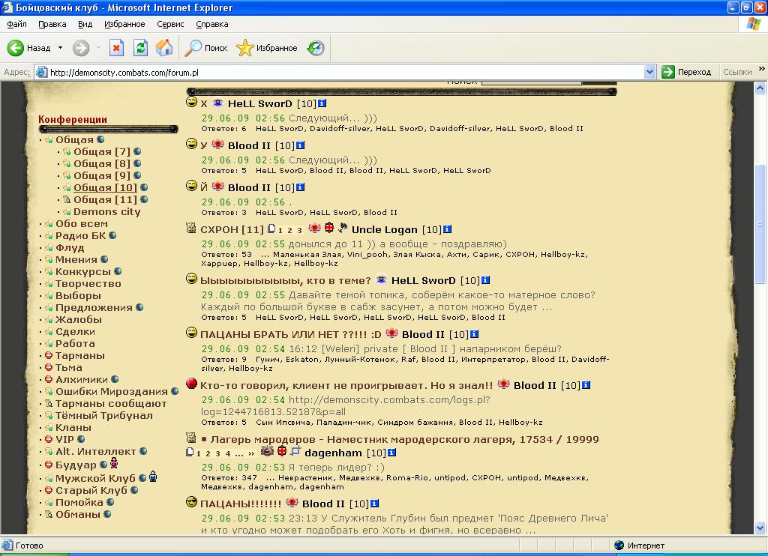Click the female figure icon next to Будуар
This screenshot has width=768, height=556.
[114, 463]
